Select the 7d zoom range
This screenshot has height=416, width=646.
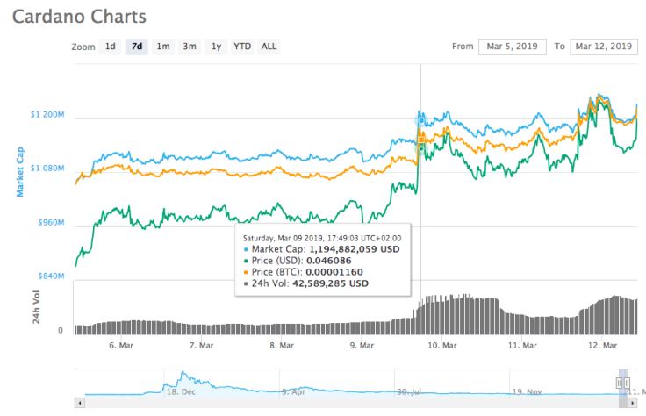pyautogui.click(x=137, y=47)
